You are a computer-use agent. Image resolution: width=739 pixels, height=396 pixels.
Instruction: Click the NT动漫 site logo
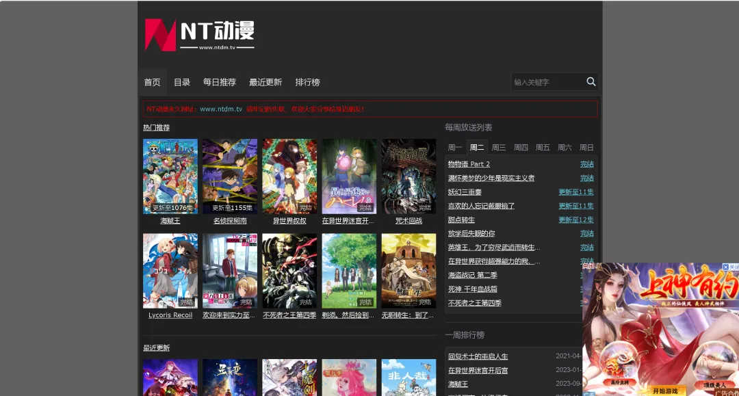tap(199, 35)
